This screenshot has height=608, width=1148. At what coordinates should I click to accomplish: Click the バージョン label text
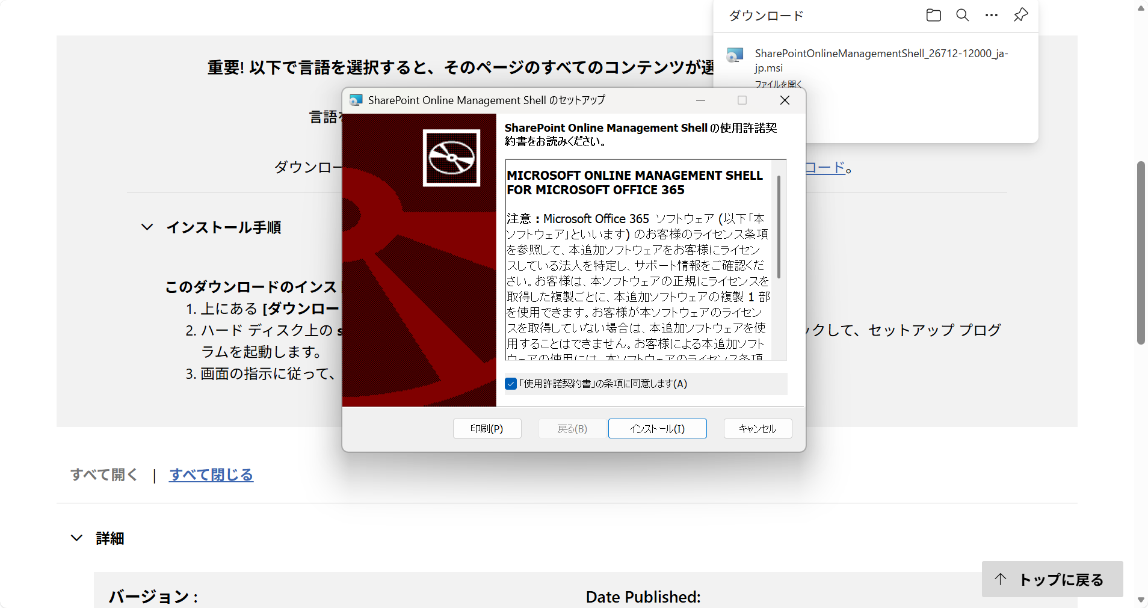(x=153, y=597)
